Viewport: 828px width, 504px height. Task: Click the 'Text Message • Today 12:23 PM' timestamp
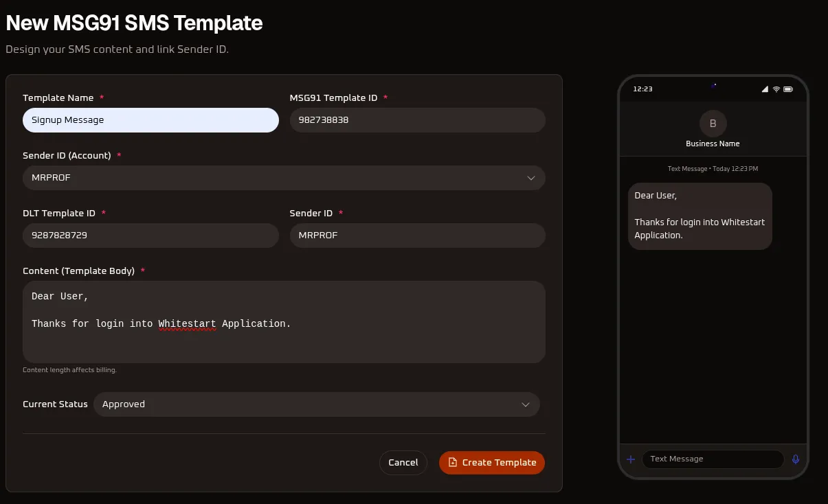(x=713, y=169)
